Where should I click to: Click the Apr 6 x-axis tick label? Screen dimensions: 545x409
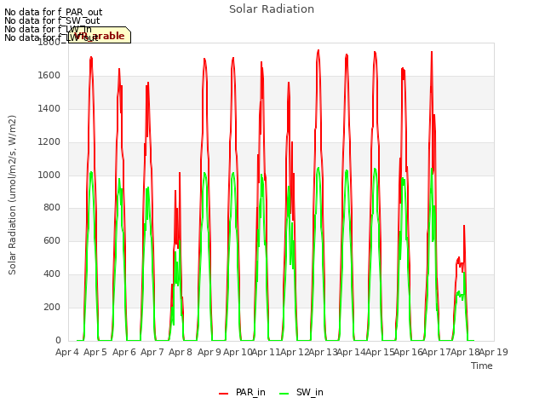(124, 352)
